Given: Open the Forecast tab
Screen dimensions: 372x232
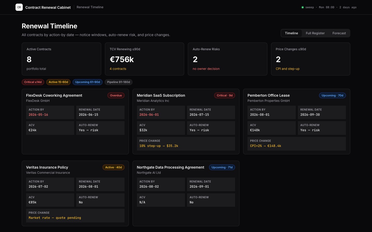Looking at the screenshot, I should tap(339, 33).
